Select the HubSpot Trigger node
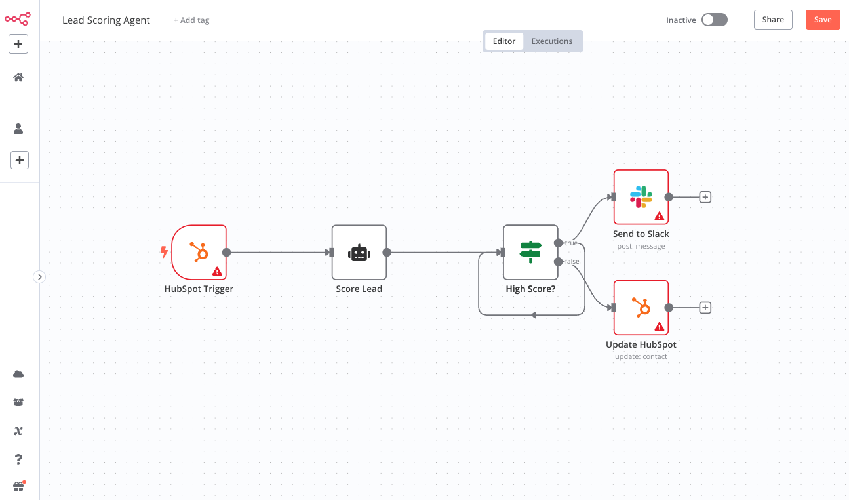This screenshot has width=849, height=500. tap(199, 253)
